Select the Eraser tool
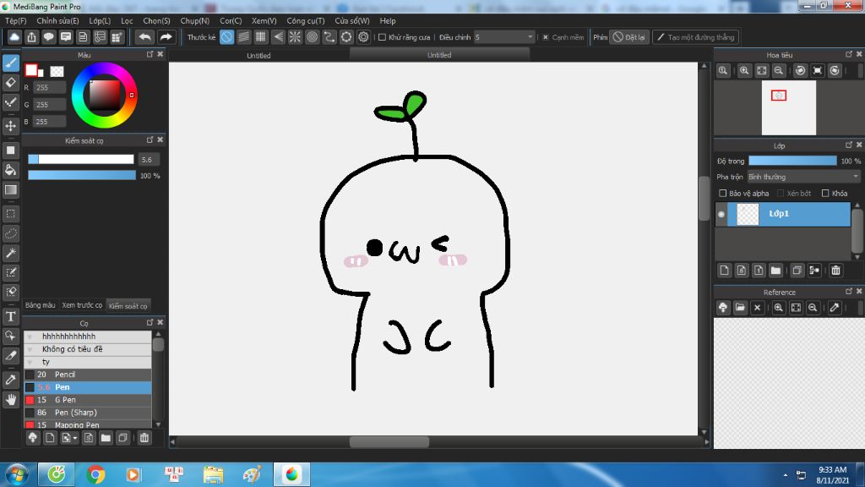Image resolution: width=865 pixels, height=487 pixels. tap(10, 82)
